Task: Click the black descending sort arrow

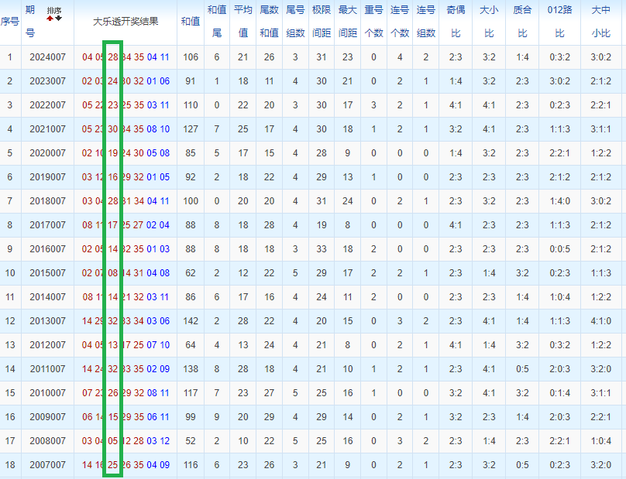Action: click(x=58, y=17)
